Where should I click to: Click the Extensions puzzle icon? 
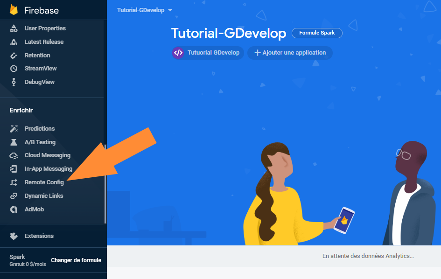(x=14, y=236)
